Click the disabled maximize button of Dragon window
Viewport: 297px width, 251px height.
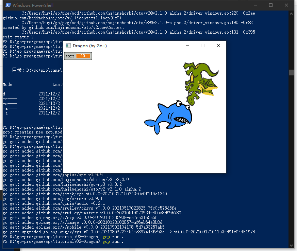(x=203, y=46)
